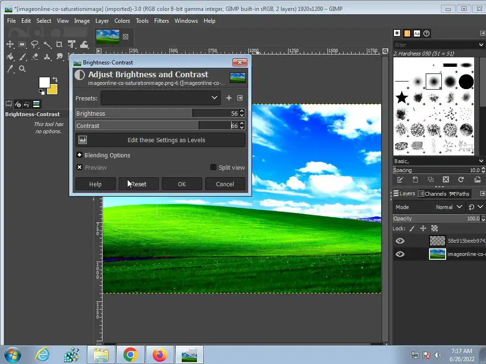Select the Crop tool
Viewport: 486px width, 364px height.
tap(59, 44)
